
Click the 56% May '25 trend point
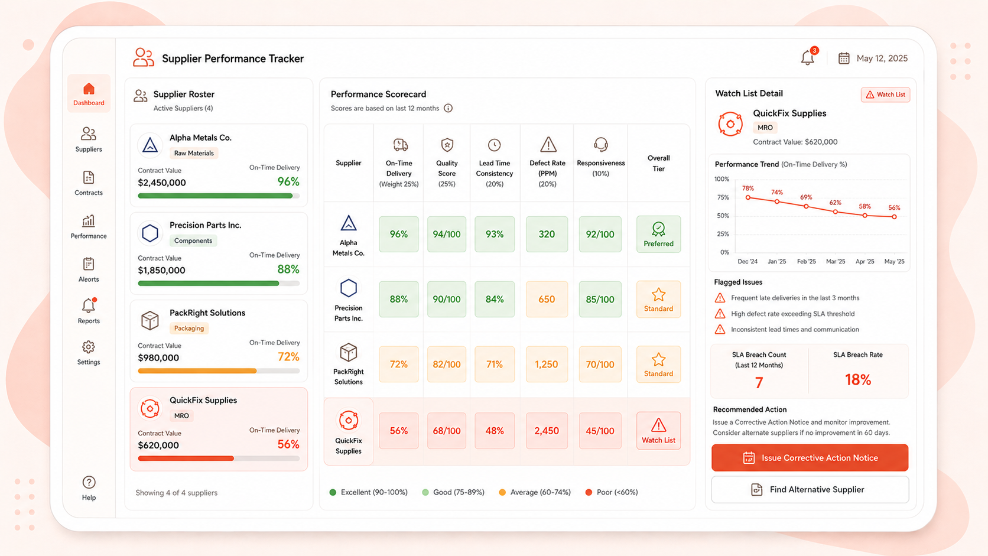895,217
